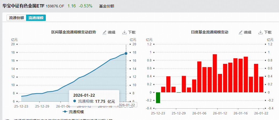Click the pencil edit icon for the trend chart
Image resolution: width=279 pixels, height=120 pixels.
105,32
